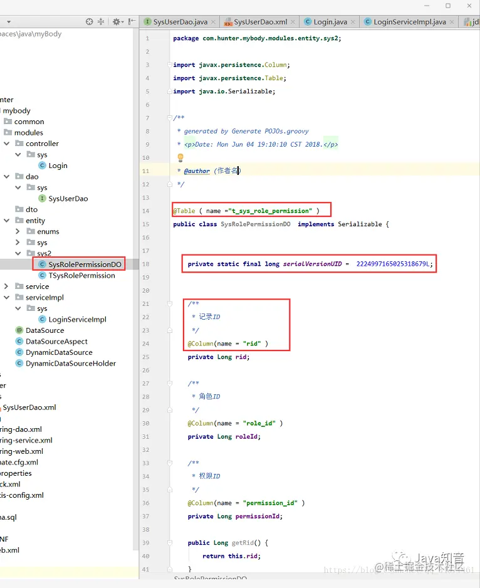The width and height of the screenshot is (480, 588).
Task: Close the SysUserDao.java tab
Action: [214, 22]
